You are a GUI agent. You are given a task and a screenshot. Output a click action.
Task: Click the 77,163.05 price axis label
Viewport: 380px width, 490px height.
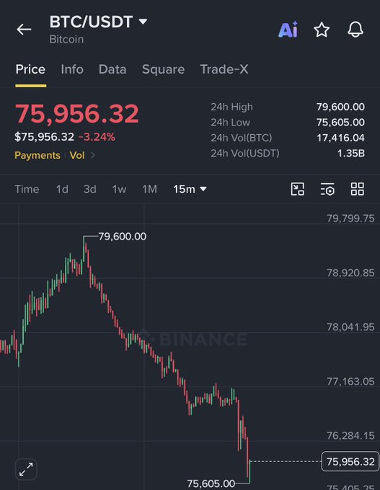pyautogui.click(x=350, y=381)
